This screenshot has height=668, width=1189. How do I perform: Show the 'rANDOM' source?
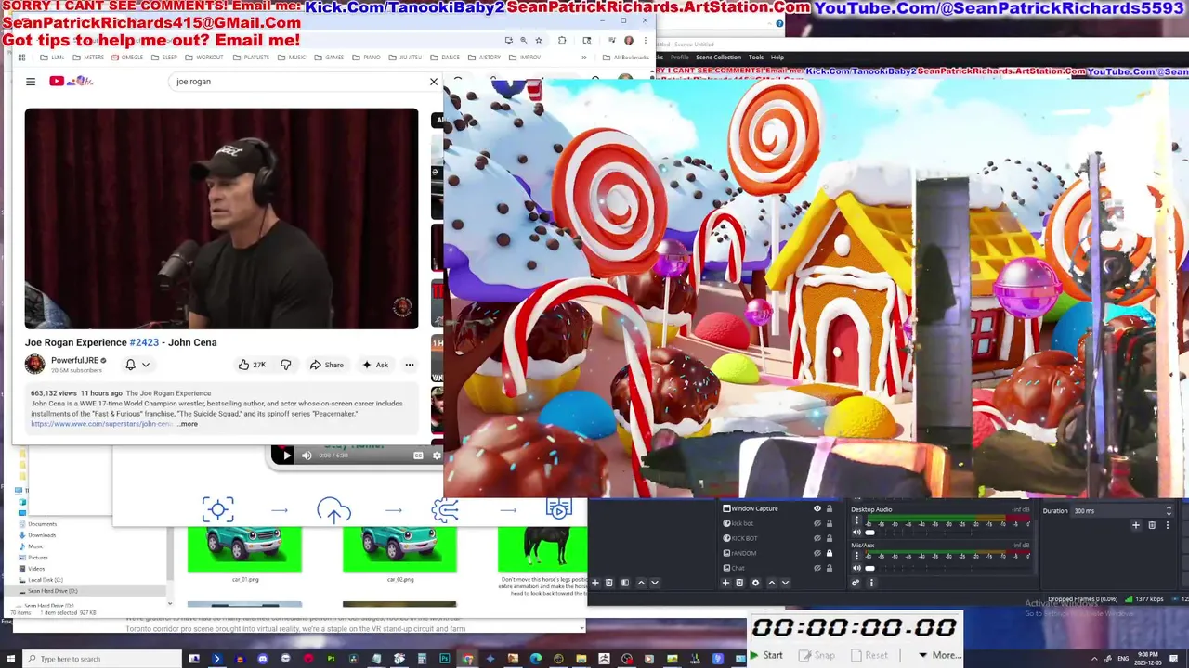817,553
